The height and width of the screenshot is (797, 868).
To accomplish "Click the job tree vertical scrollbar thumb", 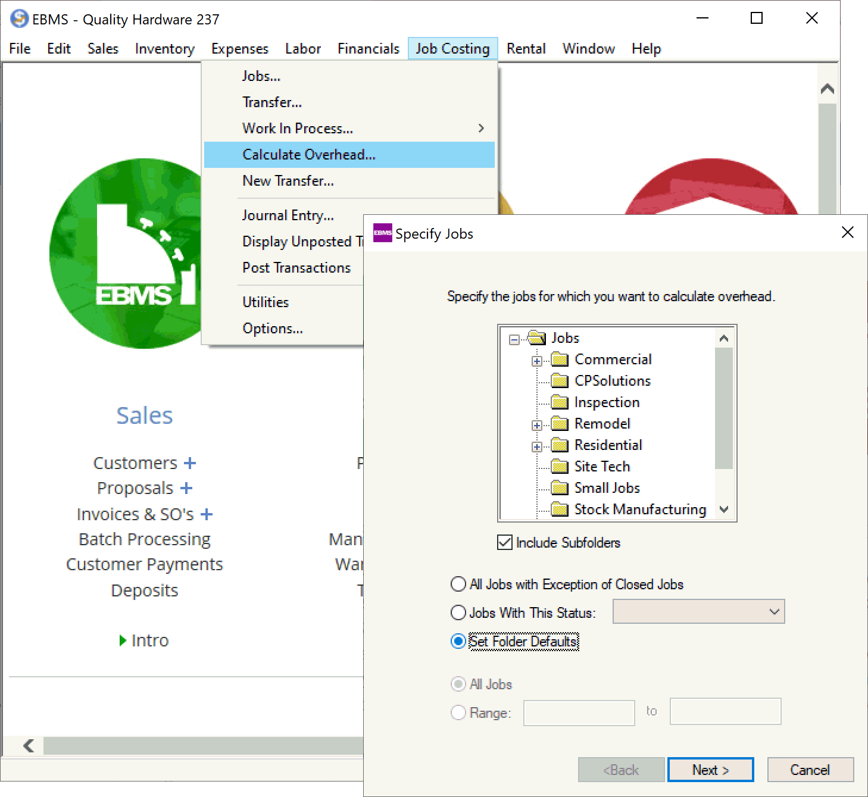I will [723, 408].
